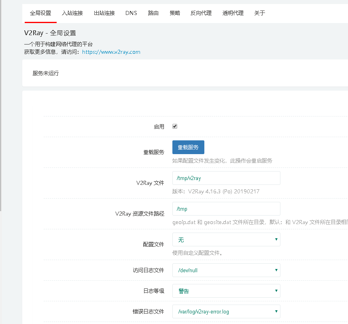Open the DNS settings tab

pos(131,13)
